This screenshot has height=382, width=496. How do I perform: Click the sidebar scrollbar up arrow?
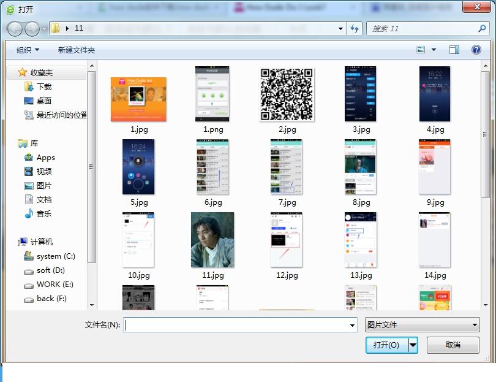(92, 66)
